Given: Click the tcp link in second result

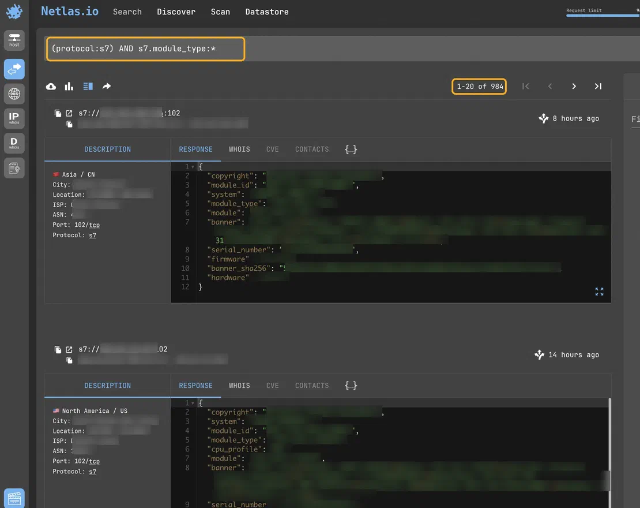Looking at the screenshot, I should (95, 461).
